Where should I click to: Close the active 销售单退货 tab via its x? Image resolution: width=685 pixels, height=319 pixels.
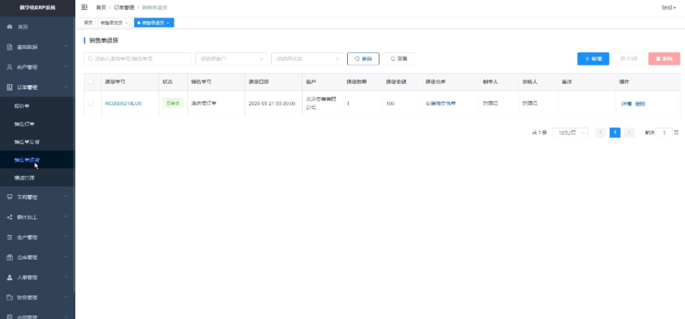tap(167, 23)
